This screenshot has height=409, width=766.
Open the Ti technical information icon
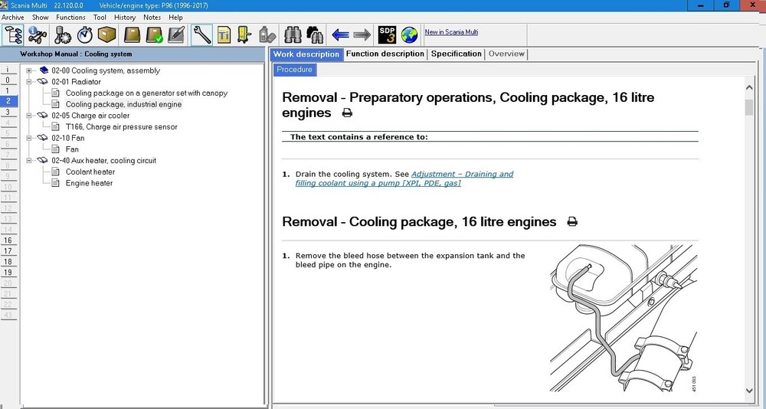pyautogui.click(x=224, y=34)
